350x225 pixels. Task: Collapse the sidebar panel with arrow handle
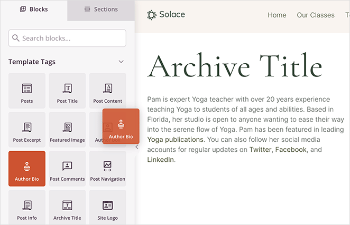click(x=137, y=147)
